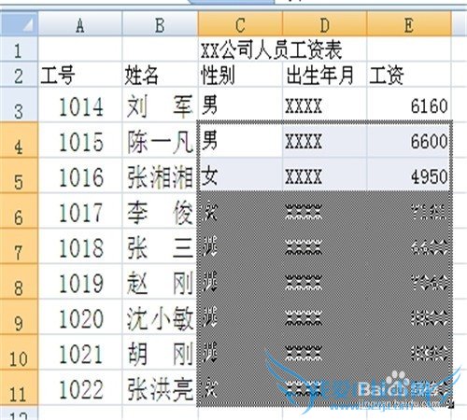Select row 4 header
Viewport: 467px width, 420px height.
coord(19,140)
